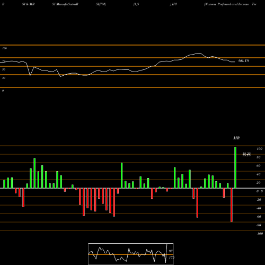
Task: Click the MR axis label 60
Action: point(259,166)
